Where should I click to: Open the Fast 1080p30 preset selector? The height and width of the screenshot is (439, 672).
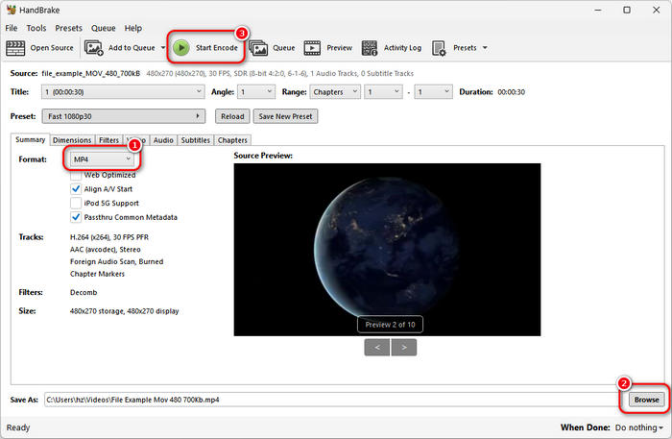click(124, 116)
